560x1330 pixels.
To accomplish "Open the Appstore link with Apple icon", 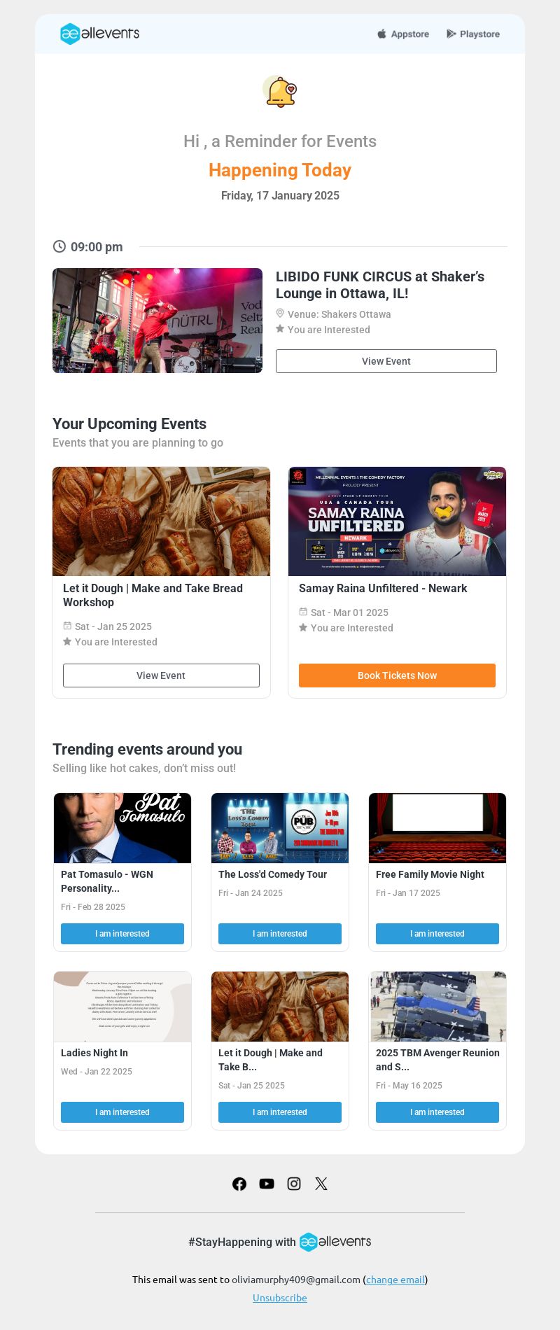I will point(403,34).
